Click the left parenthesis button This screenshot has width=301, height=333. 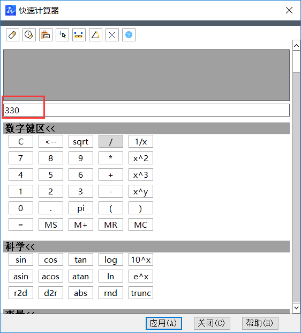coord(111,208)
